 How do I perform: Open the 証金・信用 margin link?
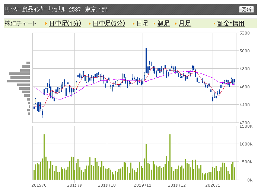coord(231,23)
